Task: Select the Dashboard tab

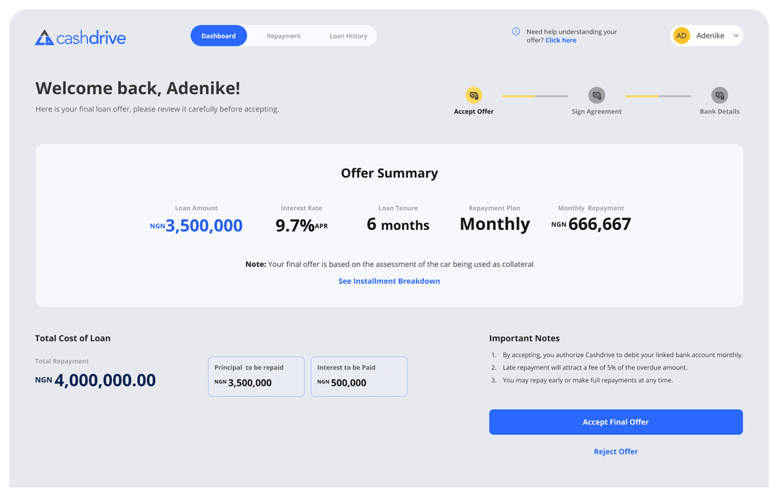Action: point(218,35)
